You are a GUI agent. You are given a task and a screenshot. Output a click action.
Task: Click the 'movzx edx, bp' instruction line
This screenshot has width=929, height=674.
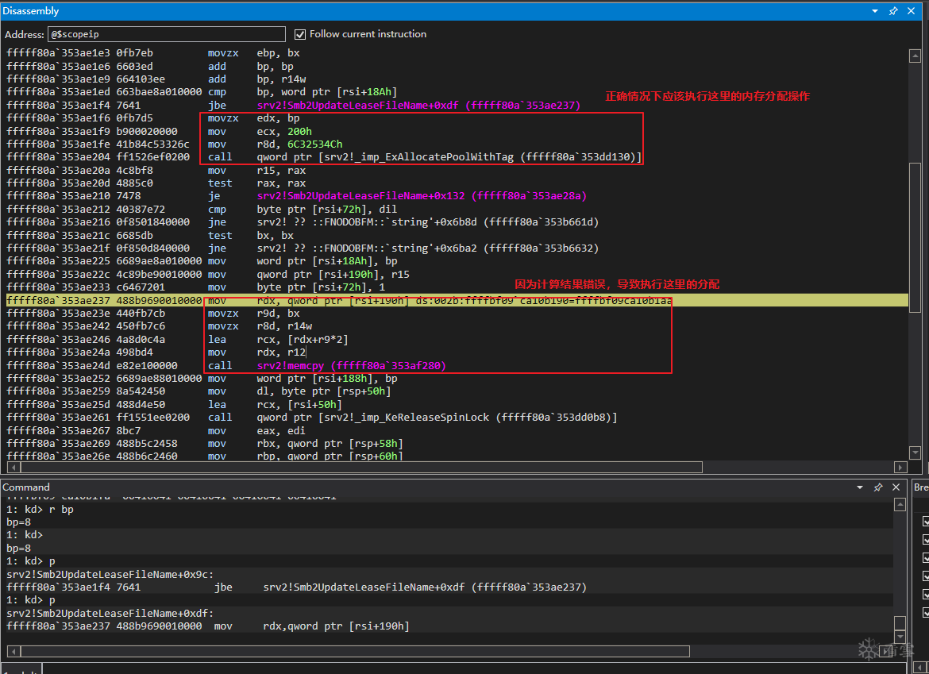[x=153, y=118]
